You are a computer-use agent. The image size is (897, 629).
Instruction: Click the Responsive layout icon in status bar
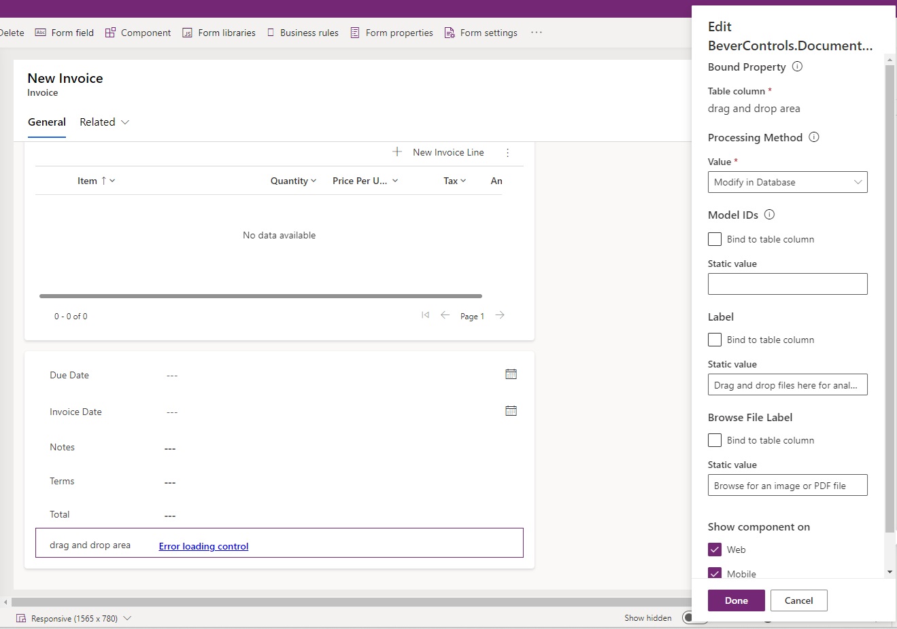21,618
